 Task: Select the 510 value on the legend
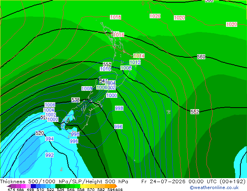41,189
